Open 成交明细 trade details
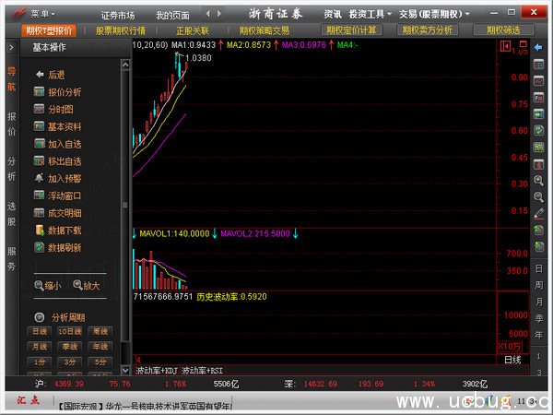This screenshot has height=415, width=553. (57, 213)
